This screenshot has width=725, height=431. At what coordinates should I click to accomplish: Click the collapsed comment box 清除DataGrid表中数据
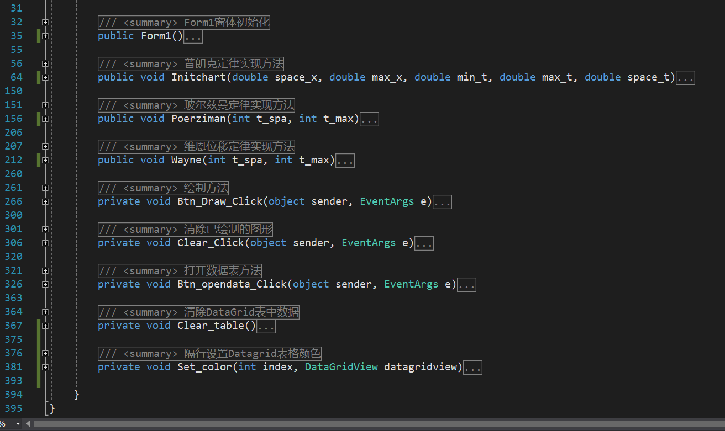[x=198, y=312]
